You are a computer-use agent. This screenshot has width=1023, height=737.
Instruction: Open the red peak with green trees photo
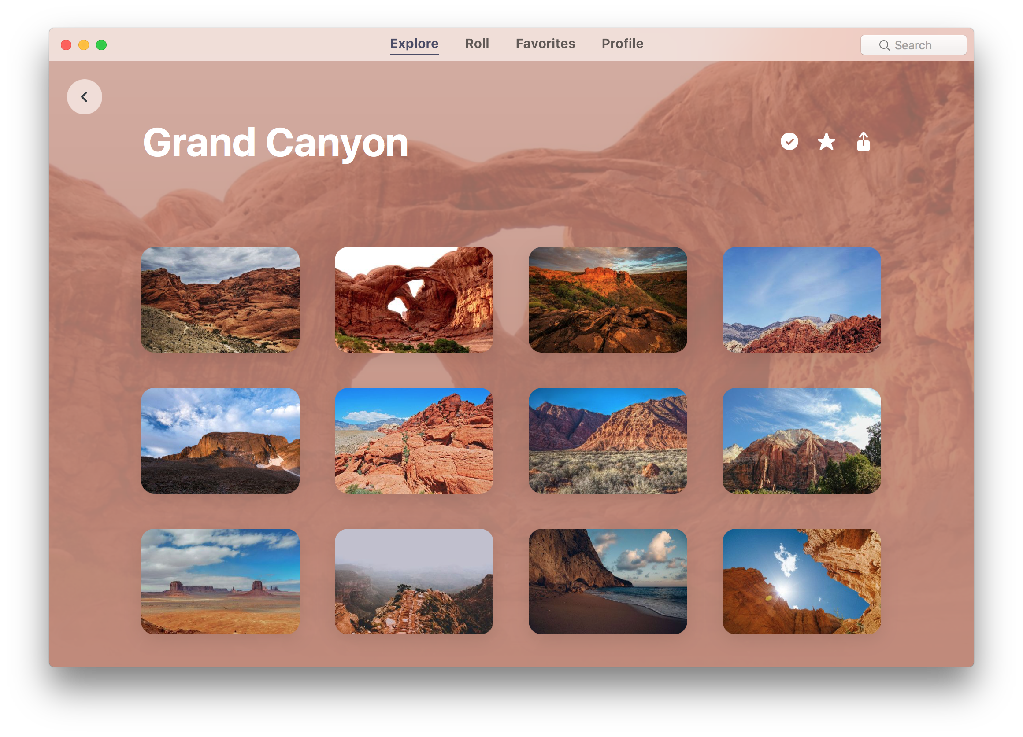(801, 440)
